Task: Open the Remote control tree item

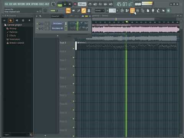Action: pos(15,43)
